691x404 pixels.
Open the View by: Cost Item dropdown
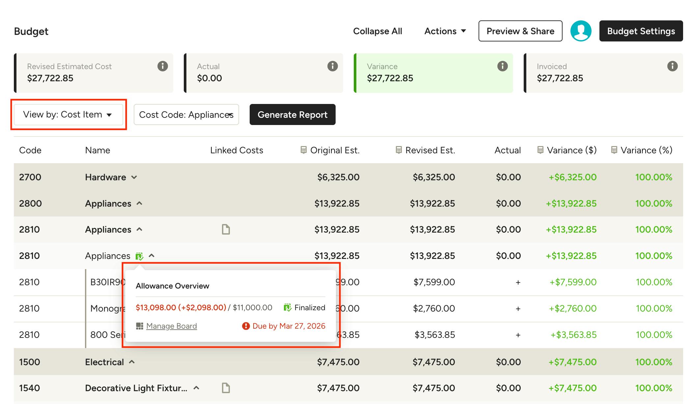pos(69,114)
